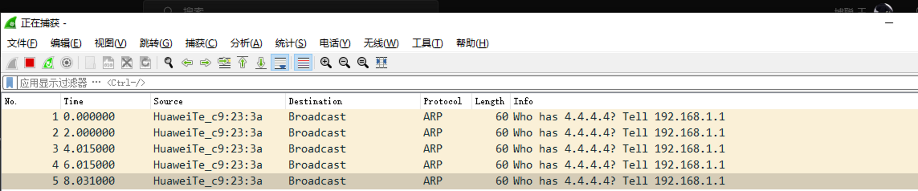This screenshot has height=191, width=918.
Task: Toggle packet list colorization
Action: tap(303, 63)
